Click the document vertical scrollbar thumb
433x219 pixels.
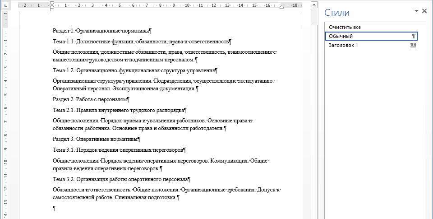click(314, 90)
